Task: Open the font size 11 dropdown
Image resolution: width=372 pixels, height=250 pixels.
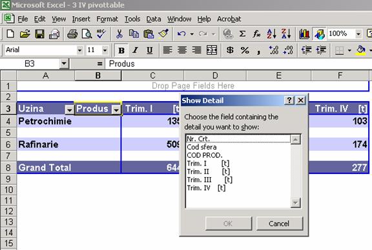Action: pyautogui.click(x=105, y=50)
